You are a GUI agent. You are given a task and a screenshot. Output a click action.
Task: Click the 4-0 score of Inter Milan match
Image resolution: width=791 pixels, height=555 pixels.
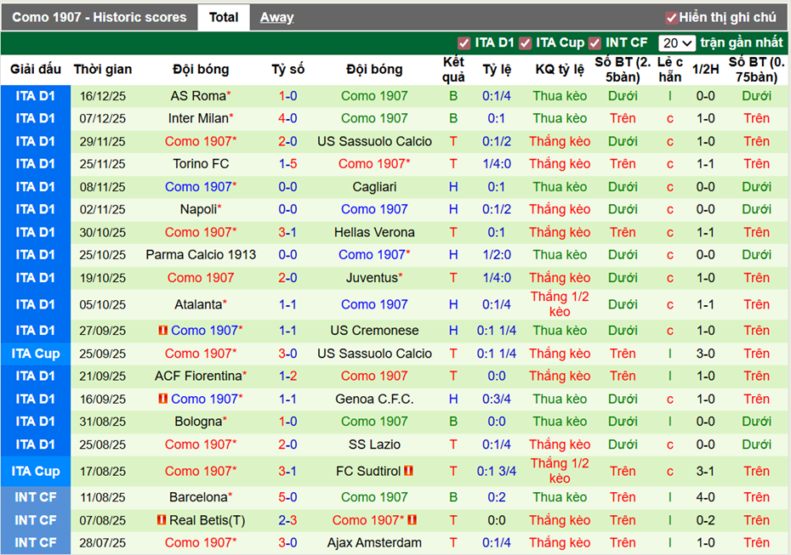(287, 118)
